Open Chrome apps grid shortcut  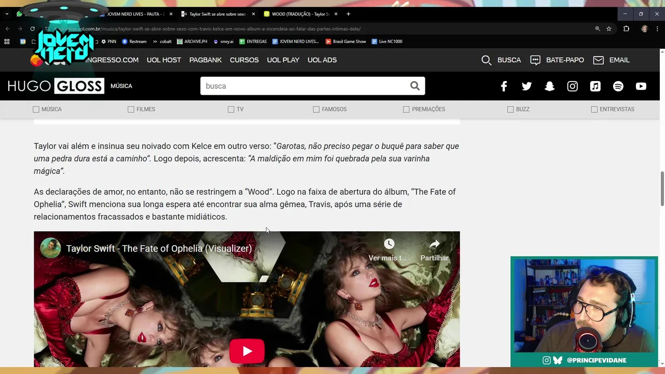7,42
